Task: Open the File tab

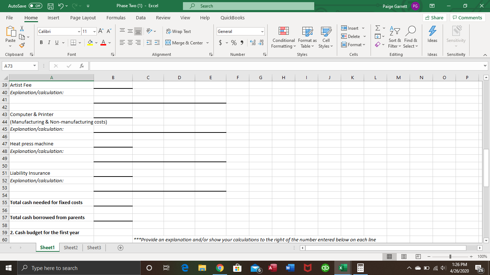Action: tap(10, 18)
